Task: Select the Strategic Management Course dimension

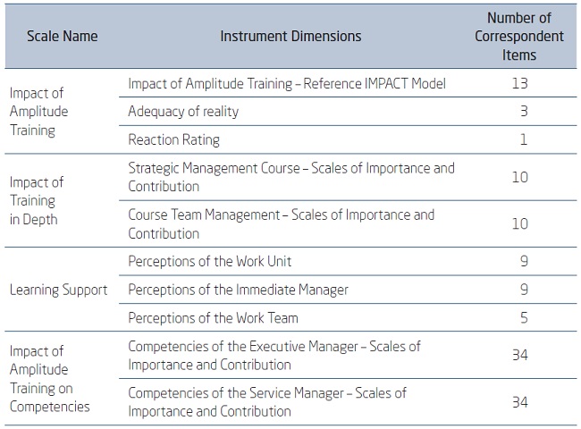Action: pyautogui.click(x=290, y=177)
